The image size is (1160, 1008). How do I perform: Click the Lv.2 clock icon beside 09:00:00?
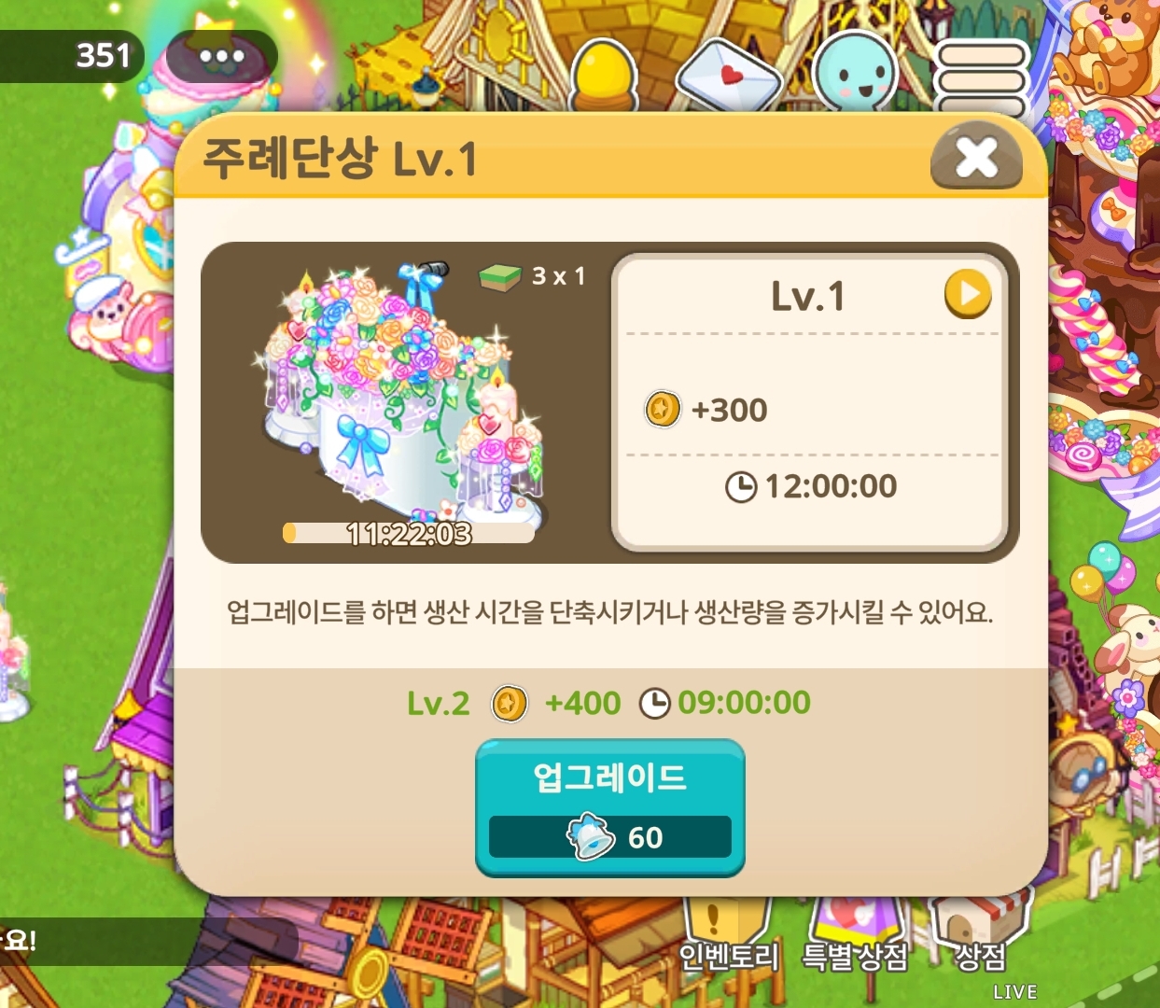click(x=655, y=703)
